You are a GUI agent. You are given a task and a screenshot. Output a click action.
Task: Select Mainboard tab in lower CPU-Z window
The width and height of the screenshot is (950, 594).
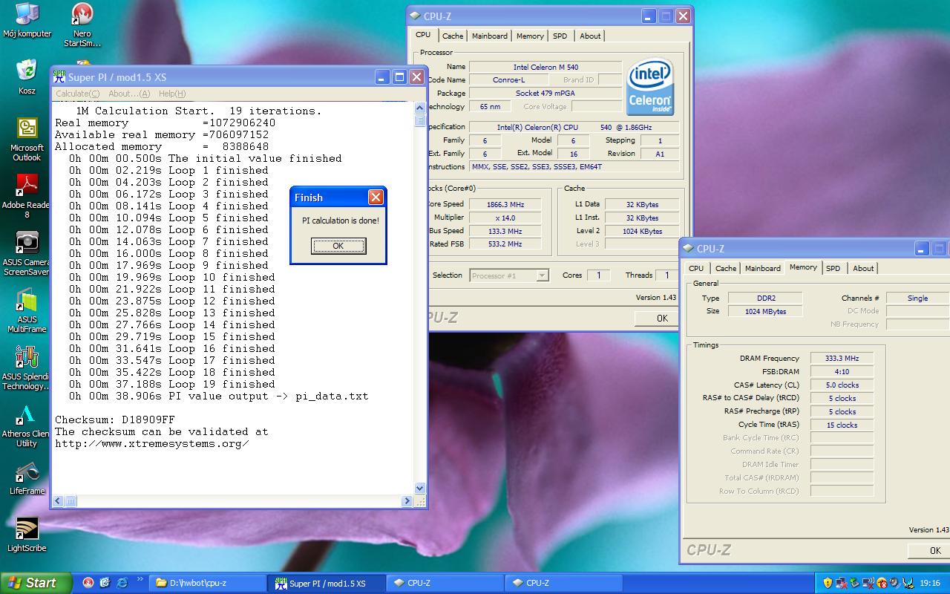[x=763, y=268]
